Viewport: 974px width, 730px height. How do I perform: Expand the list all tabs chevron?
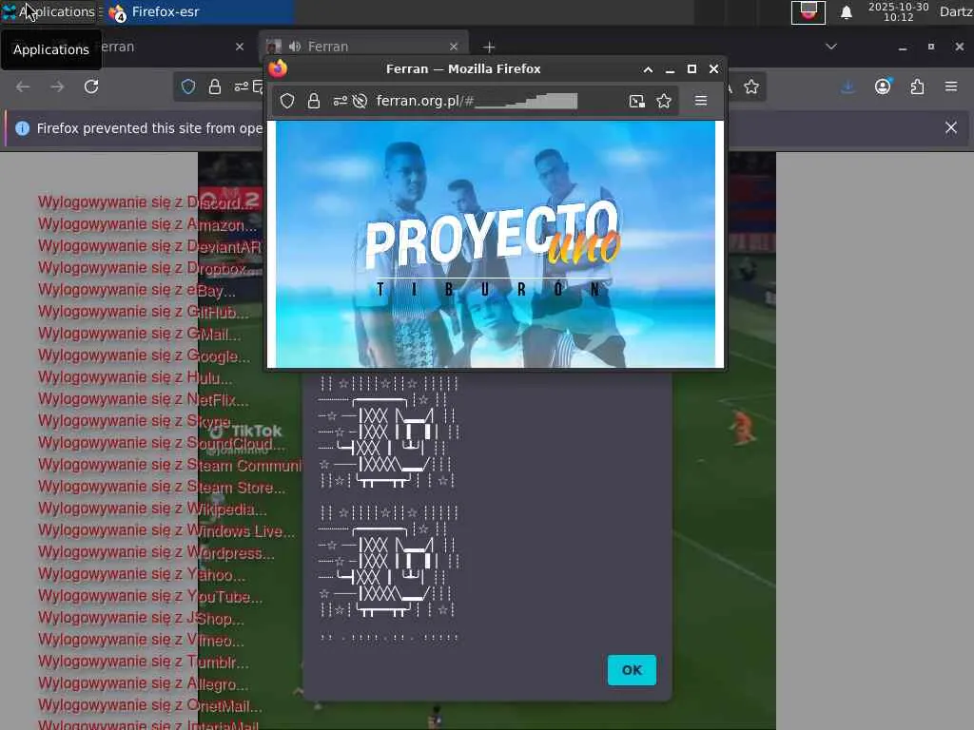pyautogui.click(x=831, y=47)
